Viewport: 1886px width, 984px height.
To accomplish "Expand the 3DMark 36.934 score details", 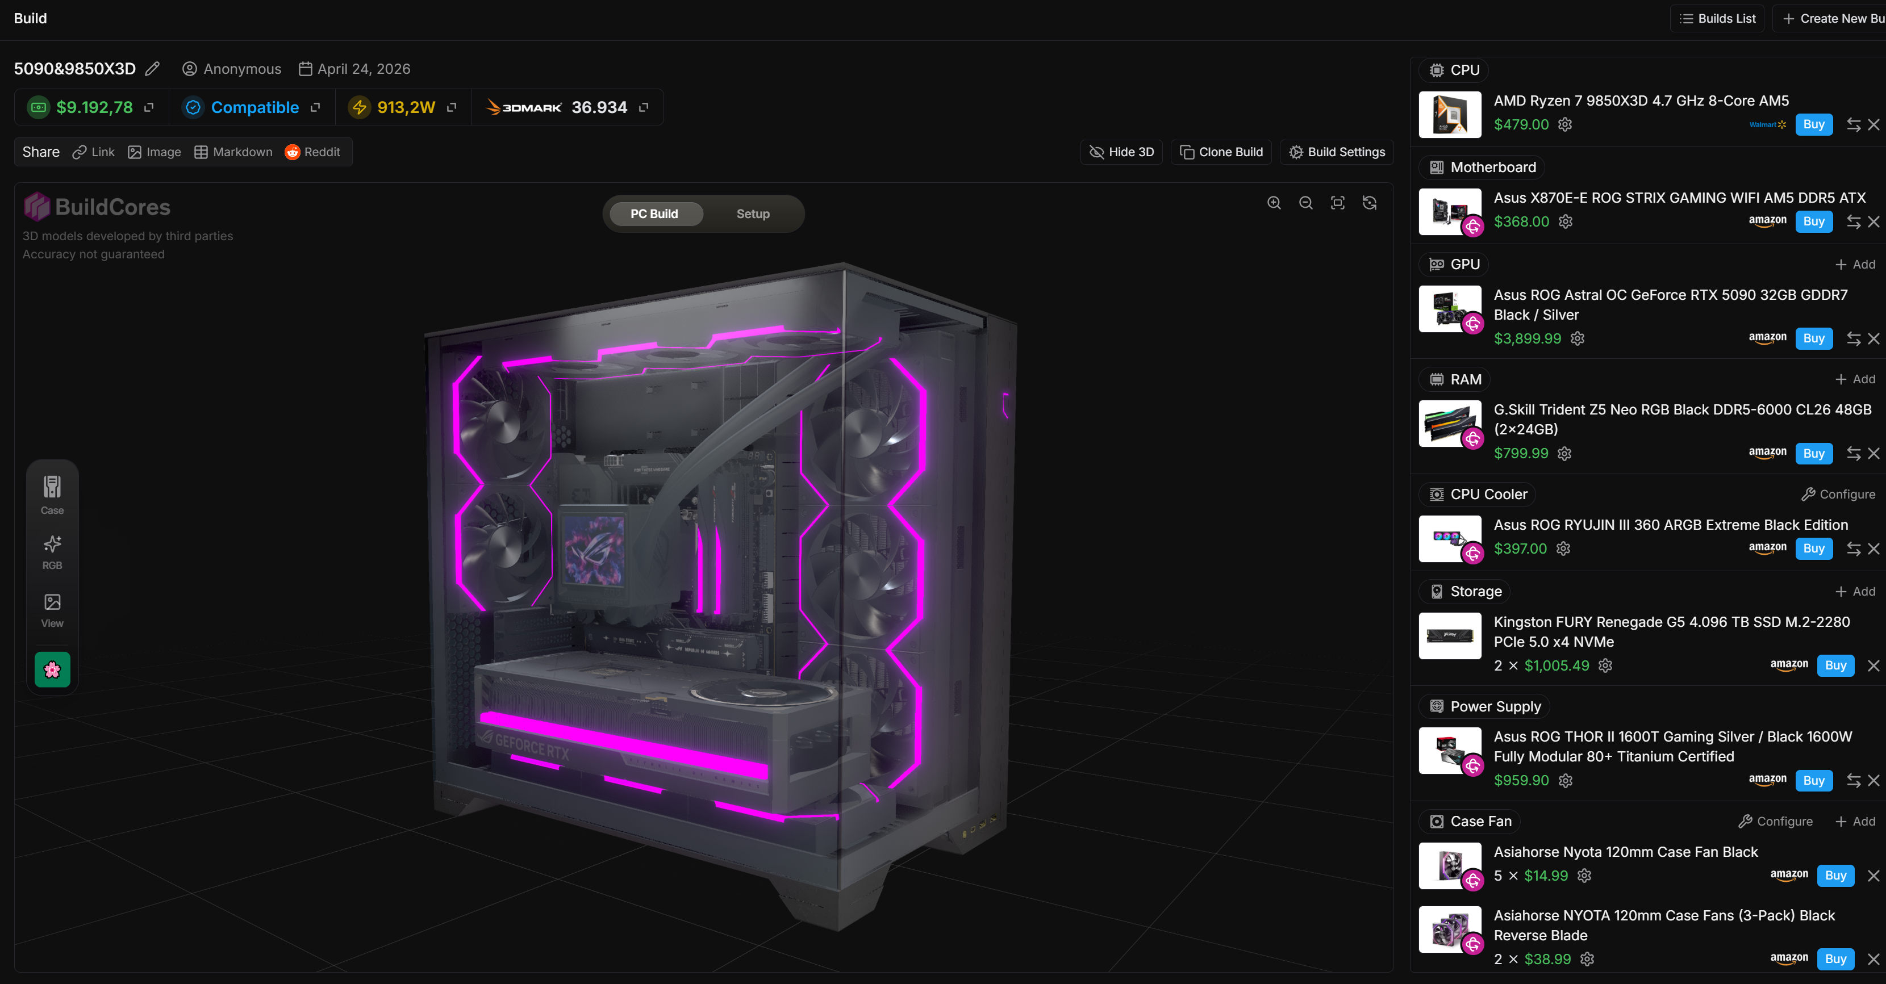I will point(644,107).
